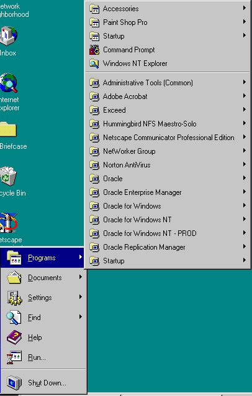This screenshot has height=396, width=252.
Task: Open the Paint Shop Pro group
Action: point(168,22)
